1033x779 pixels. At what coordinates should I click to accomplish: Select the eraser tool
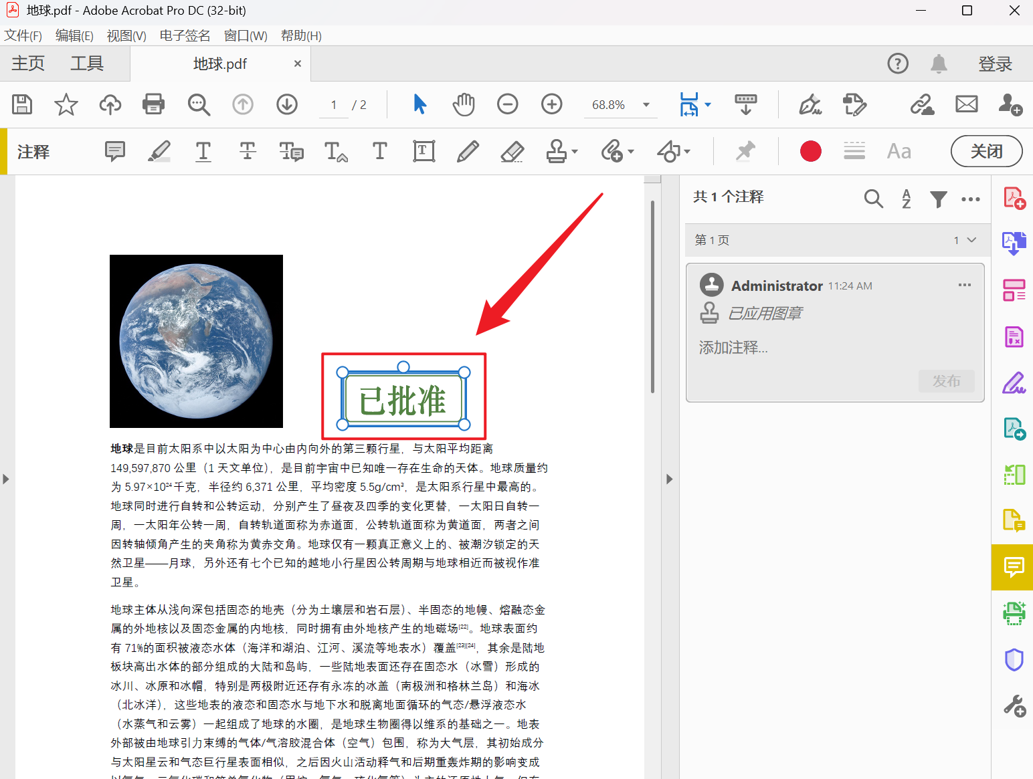512,151
